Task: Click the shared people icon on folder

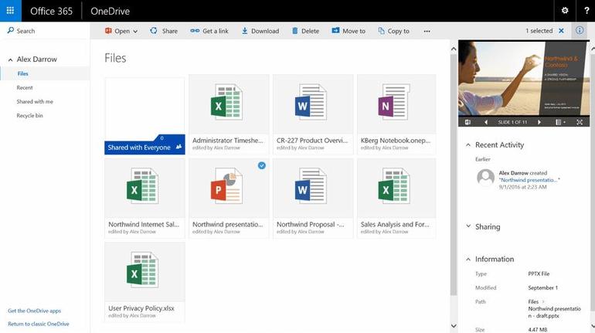Action: [178, 147]
